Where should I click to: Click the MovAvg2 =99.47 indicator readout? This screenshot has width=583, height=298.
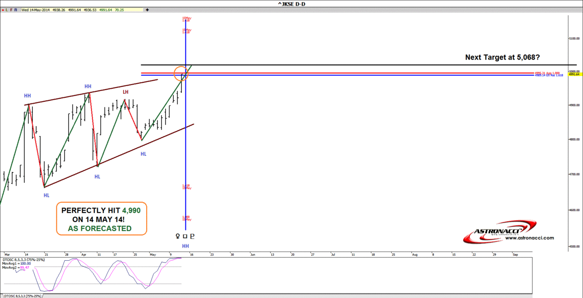click(16, 268)
